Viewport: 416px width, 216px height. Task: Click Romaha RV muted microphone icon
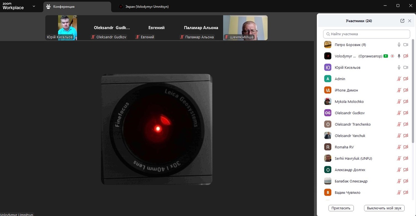[x=399, y=147]
